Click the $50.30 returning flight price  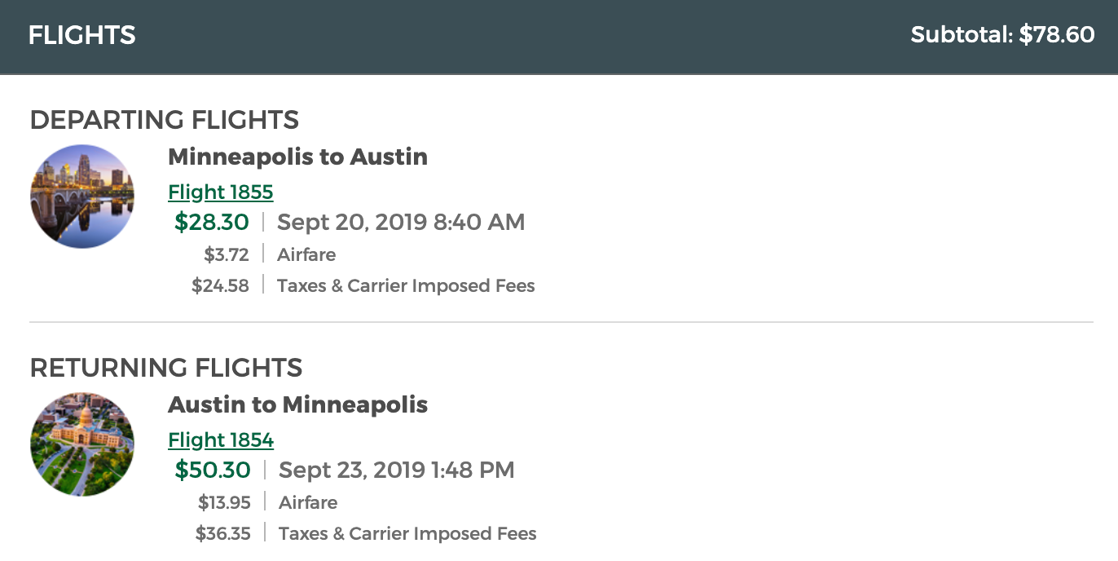click(213, 470)
